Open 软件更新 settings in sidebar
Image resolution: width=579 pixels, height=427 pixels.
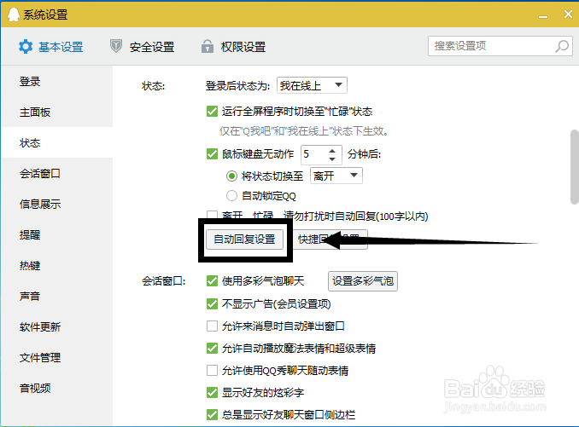pos(57,326)
